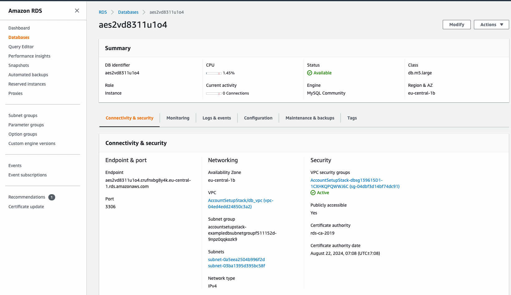This screenshot has height=295, width=511.
Task: Click the rds-ca-2019 certificate authority value
Action: 322,233
